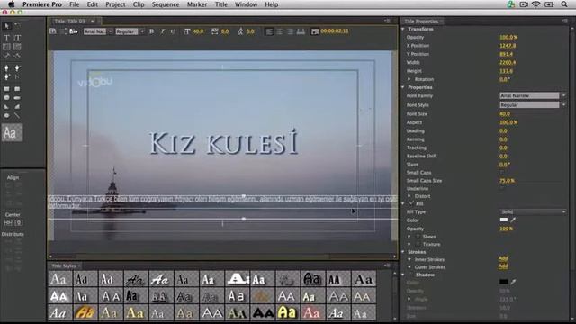
Task: Align text center in titler toolbar
Action: coord(280,32)
